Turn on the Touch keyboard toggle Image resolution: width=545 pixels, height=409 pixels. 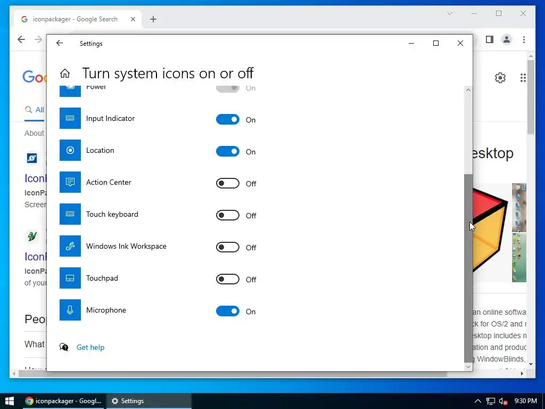click(228, 215)
